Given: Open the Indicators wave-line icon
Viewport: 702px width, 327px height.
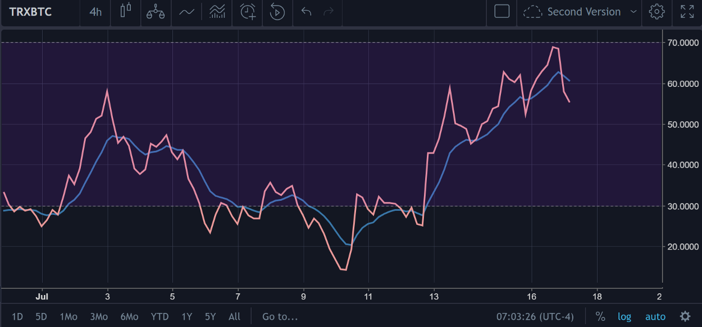Looking at the screenshot, I should coord(187,11).
